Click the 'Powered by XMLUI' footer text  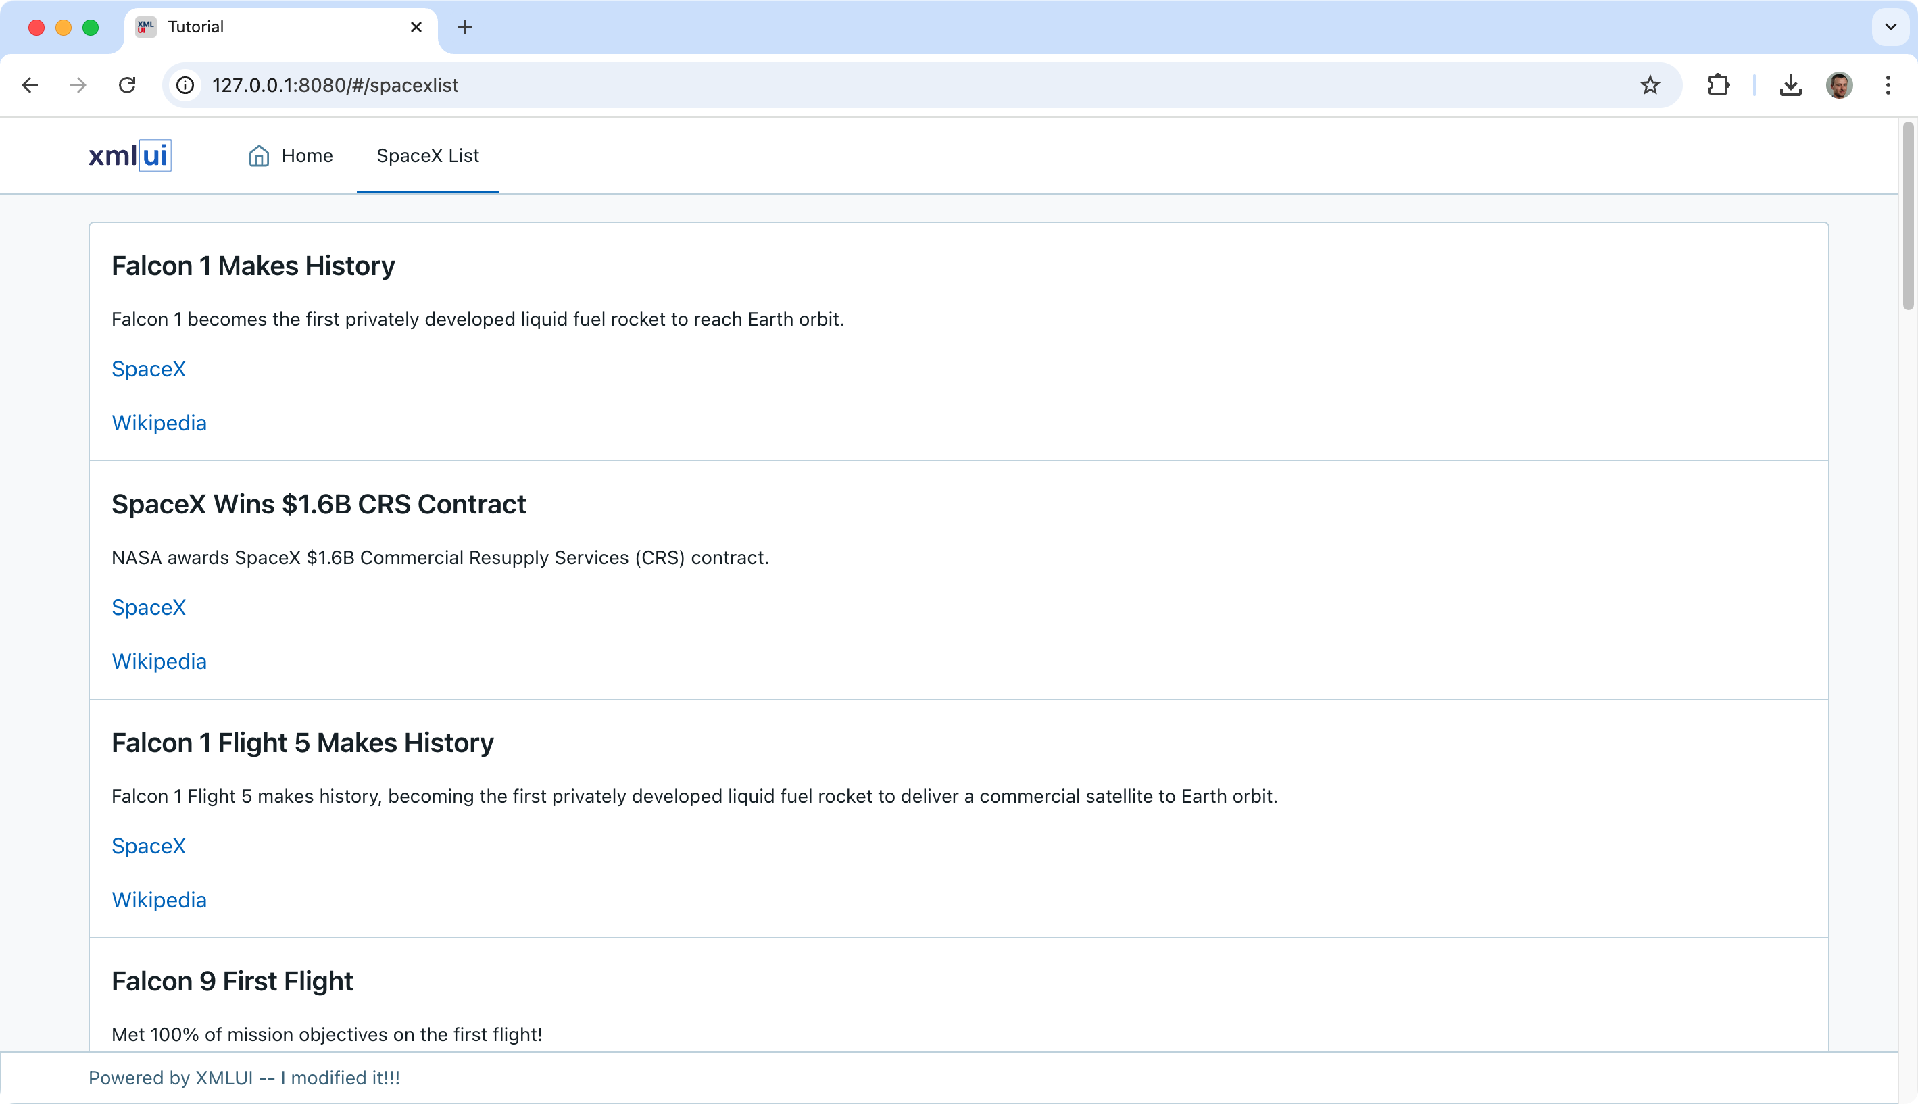pos(244,1078)
